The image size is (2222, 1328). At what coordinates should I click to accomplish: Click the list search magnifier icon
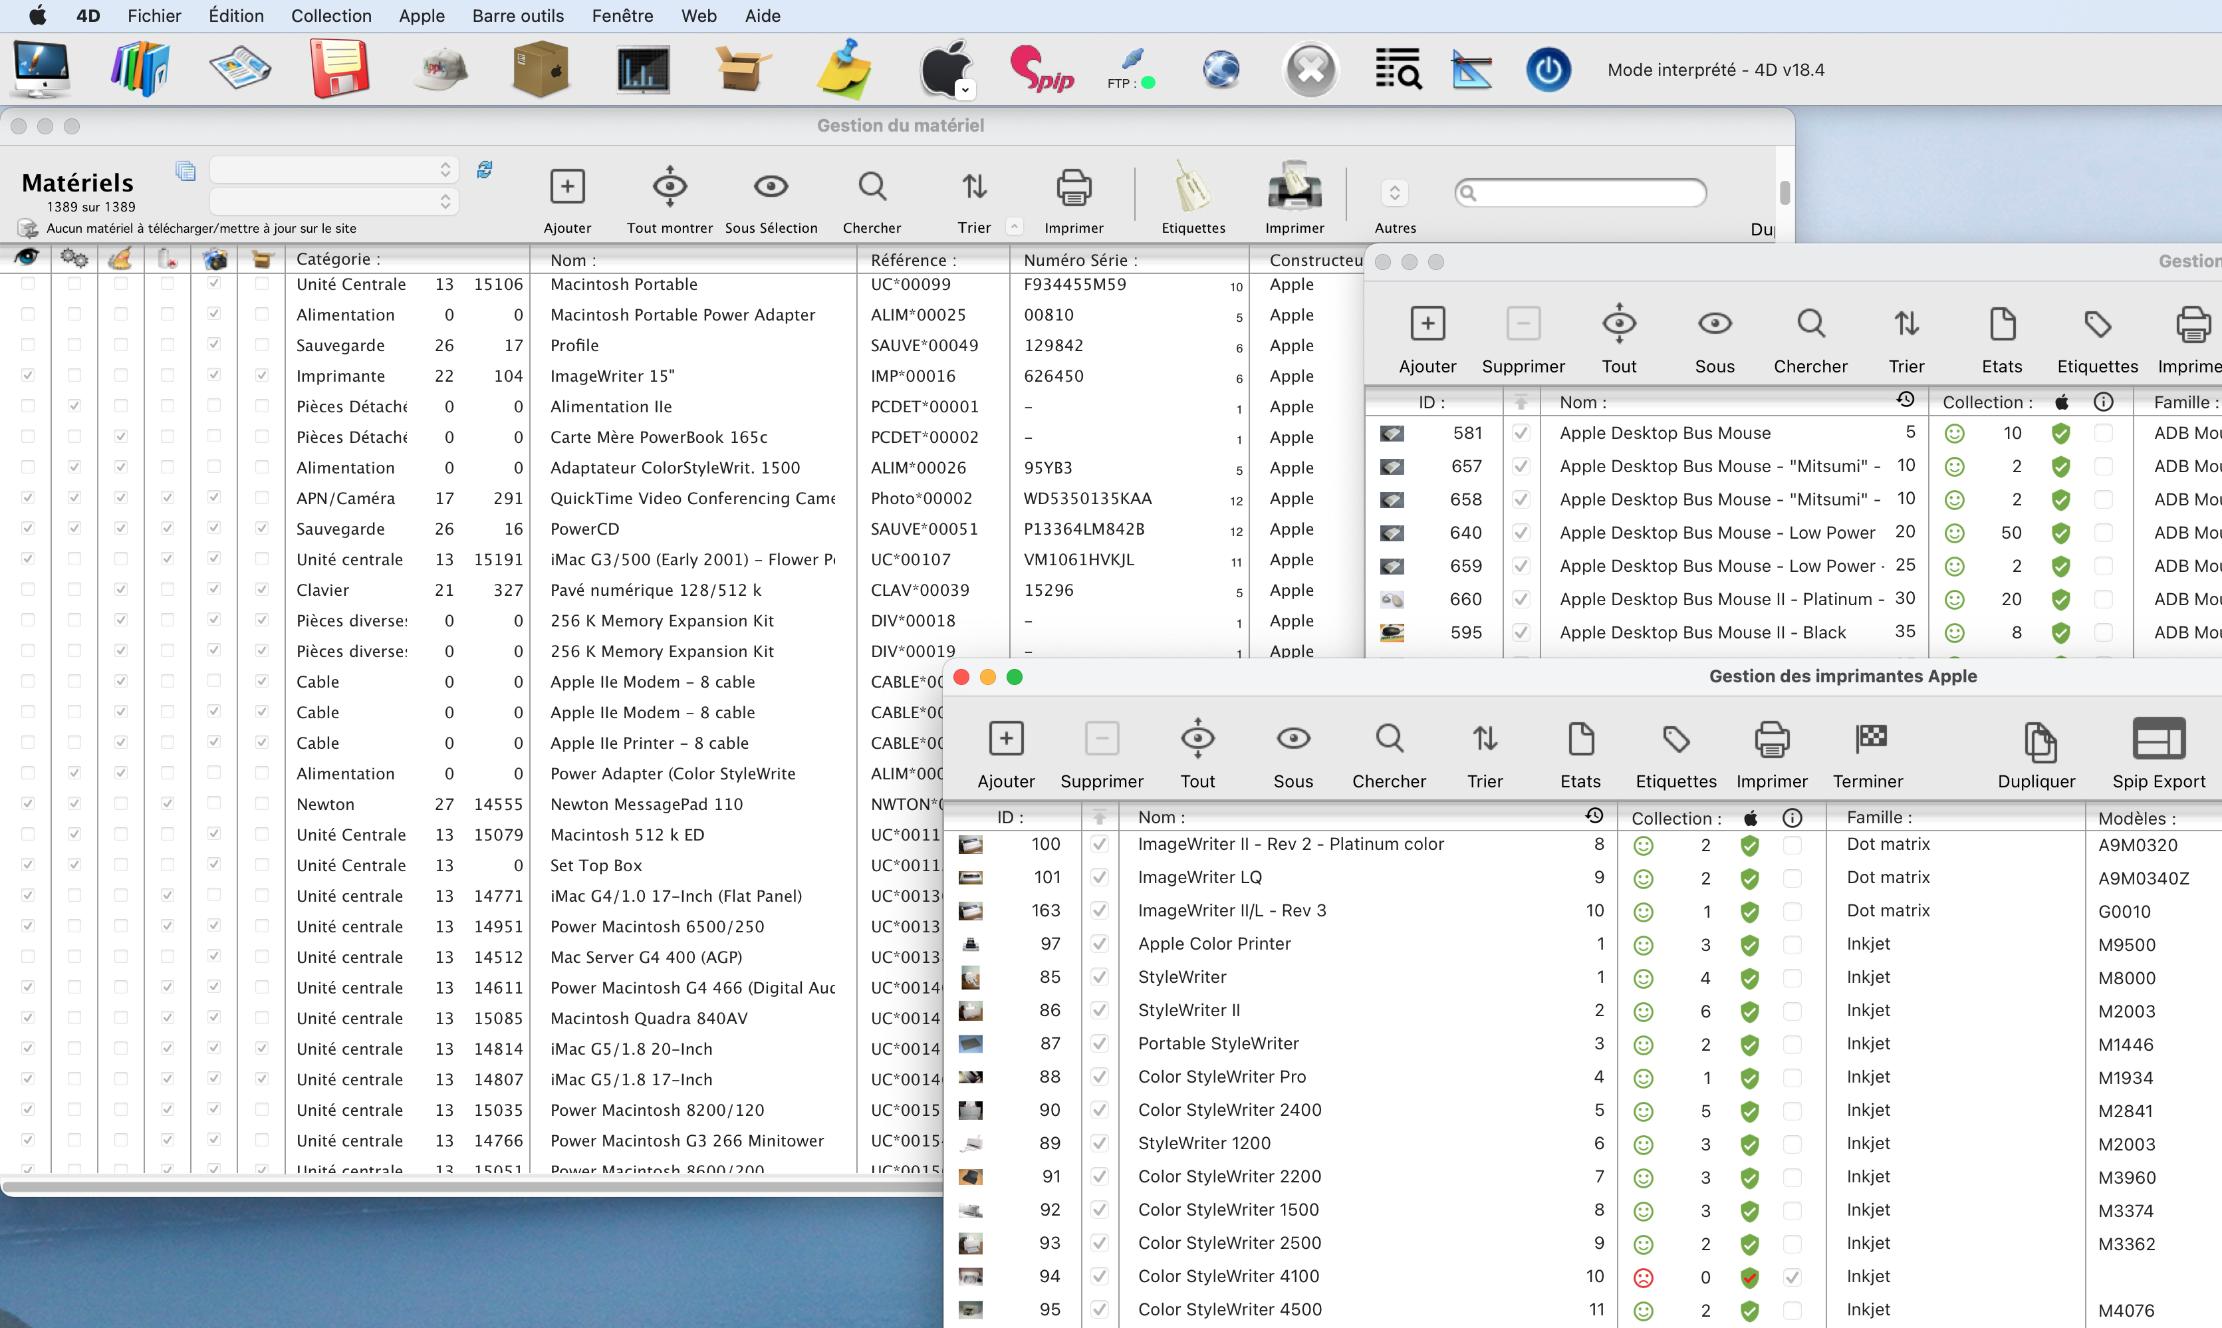pos(1398,69)
